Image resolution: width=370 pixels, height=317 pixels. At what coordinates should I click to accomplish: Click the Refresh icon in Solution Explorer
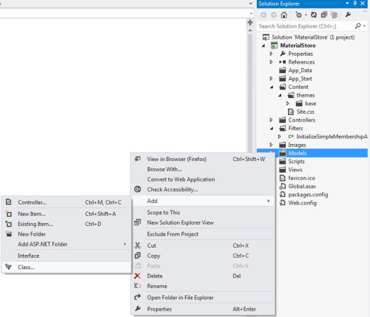tap(314, 15)
